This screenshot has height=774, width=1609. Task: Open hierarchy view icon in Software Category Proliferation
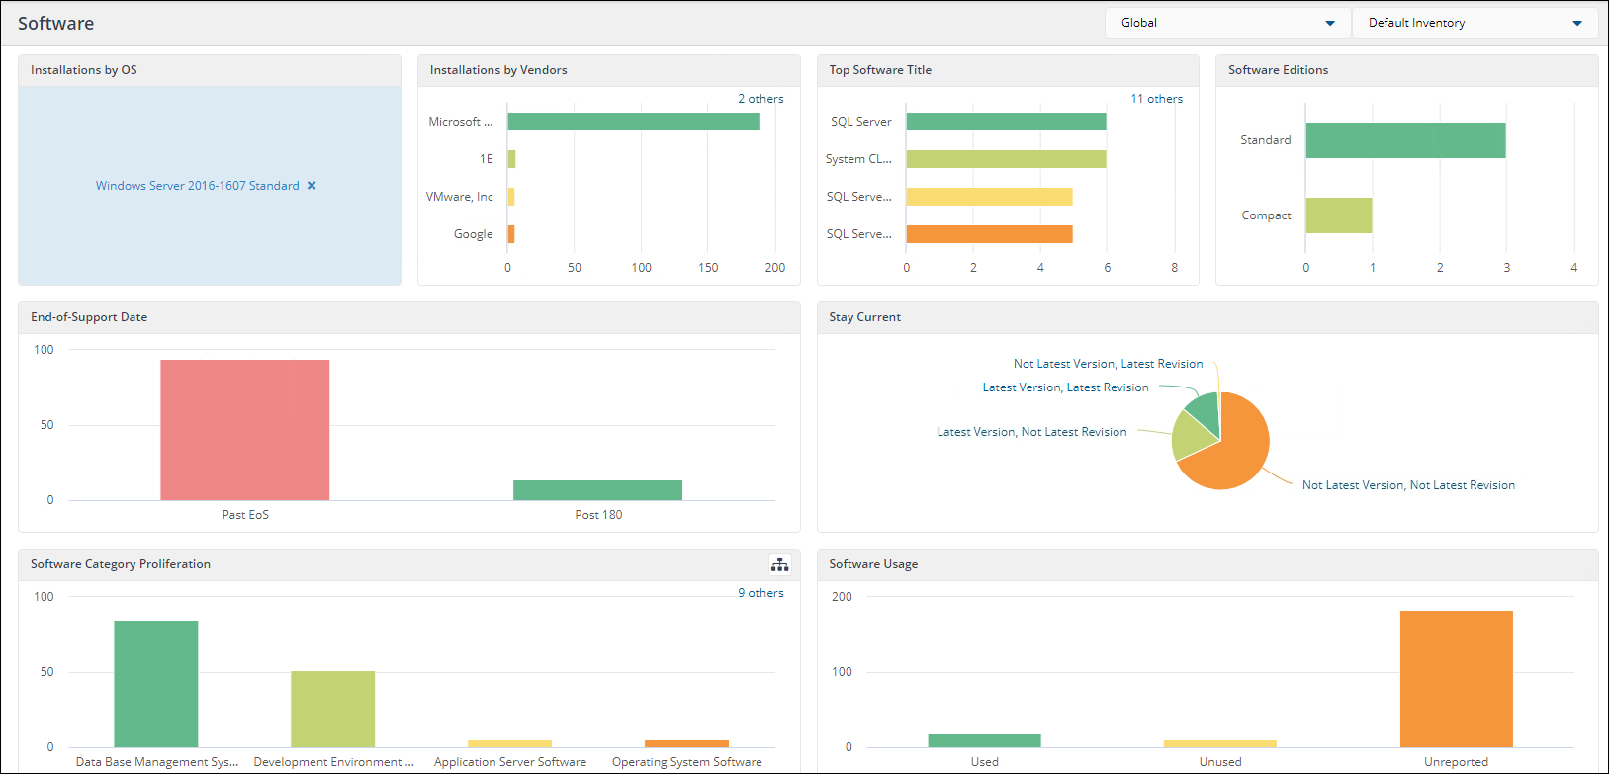780,564
